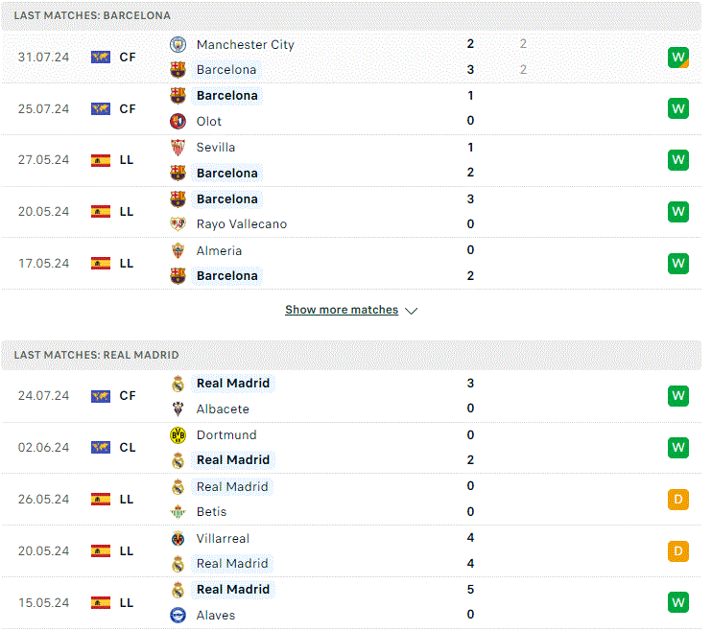Open the Show more matches link

pyautogui.click(x=342, y=310)
